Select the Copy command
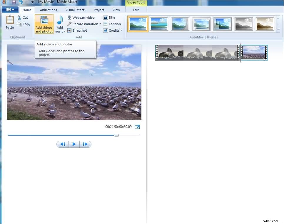 pos(24,24)
